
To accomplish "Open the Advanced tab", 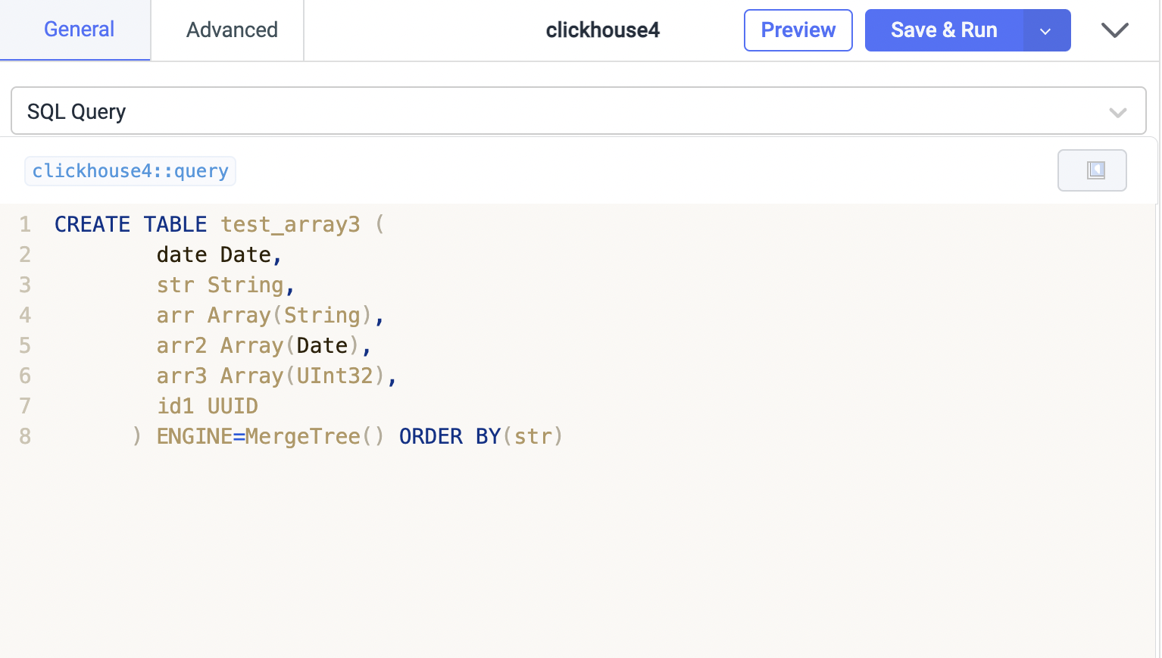I will pos(232,30).
